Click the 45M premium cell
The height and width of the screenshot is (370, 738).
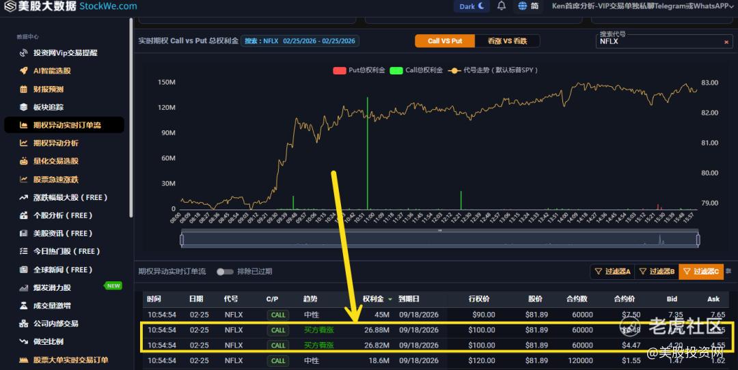[x=382, y=315]
